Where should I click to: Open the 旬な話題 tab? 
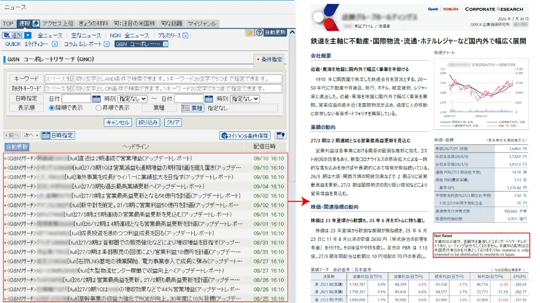point(171,23)
